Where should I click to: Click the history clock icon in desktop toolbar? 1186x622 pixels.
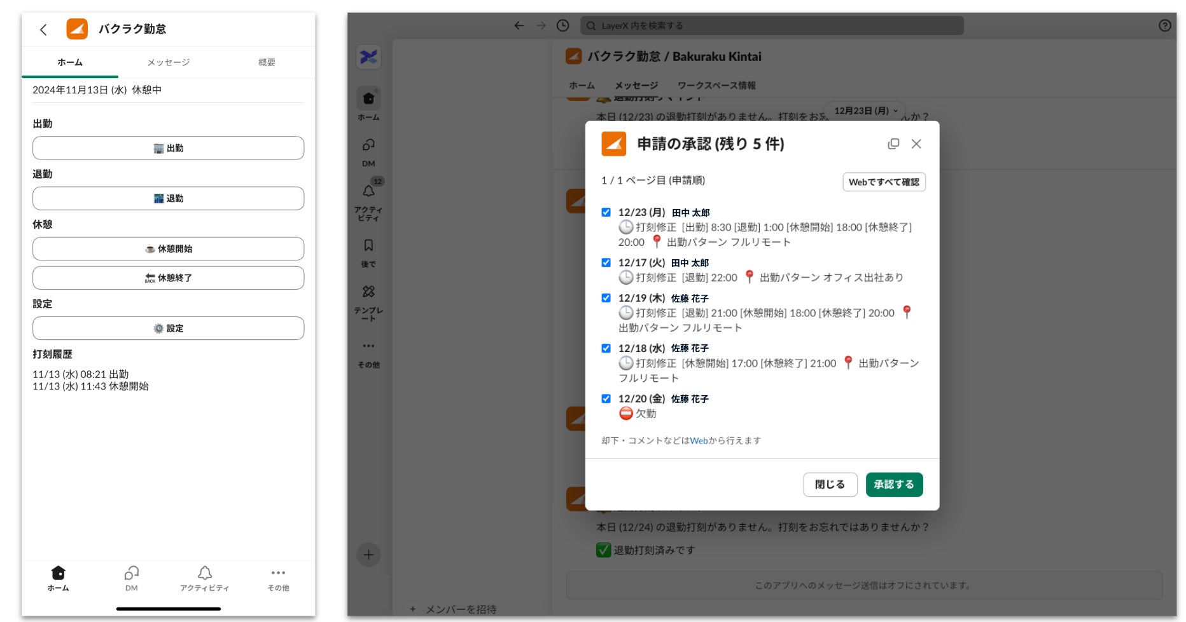tap(562, 25)
